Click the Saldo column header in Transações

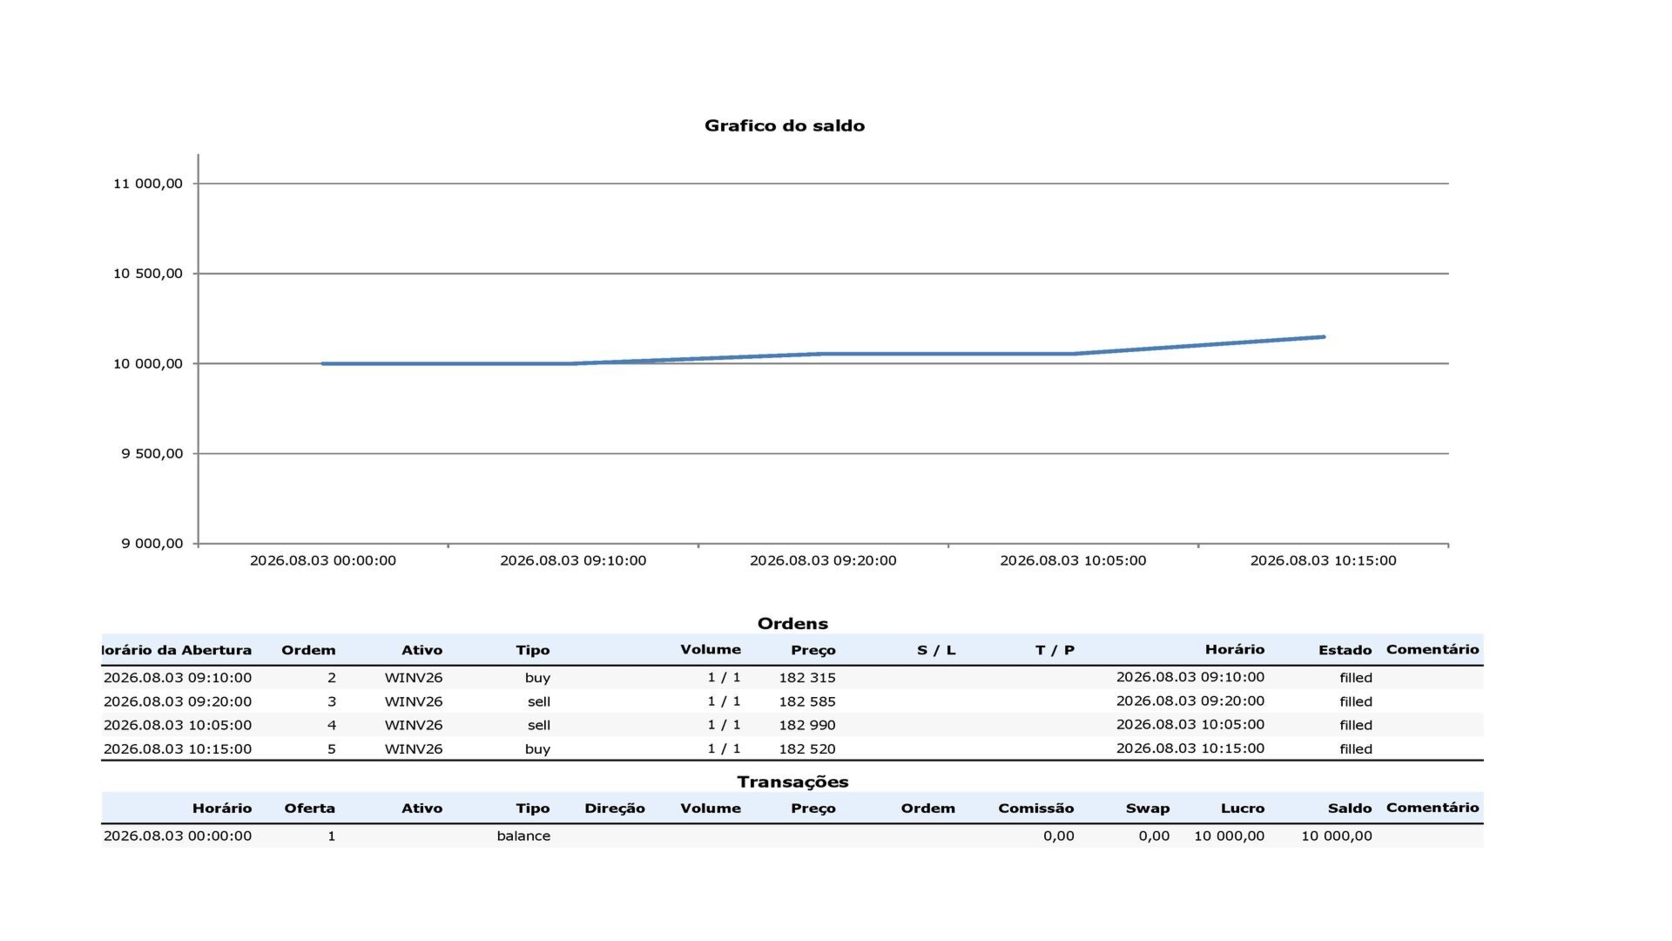(x=1349, y=809)
